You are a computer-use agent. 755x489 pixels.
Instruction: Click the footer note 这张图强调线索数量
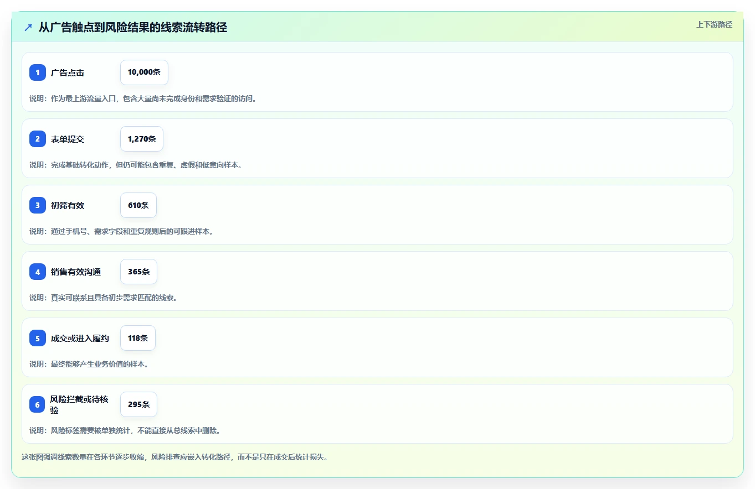pyautogui.click(x=174, y=457)
